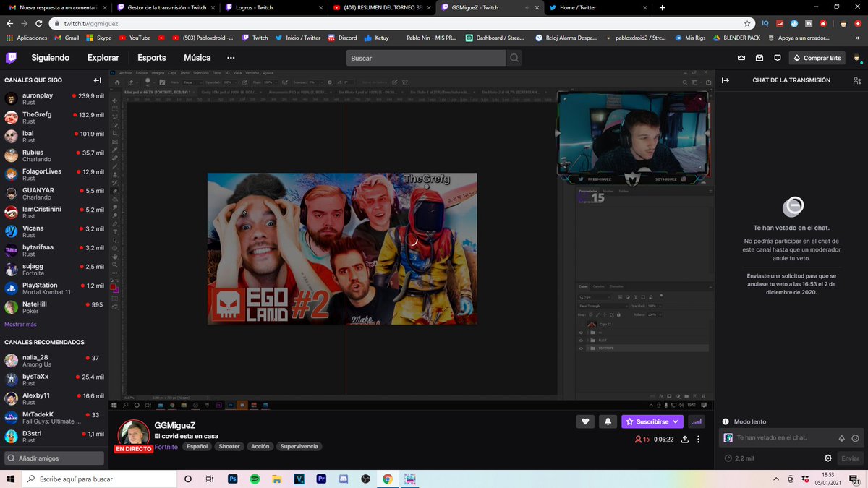868x488 pixels.
Task: Click the GGMigueZ streamer avatar
Action: click(134, 434)
